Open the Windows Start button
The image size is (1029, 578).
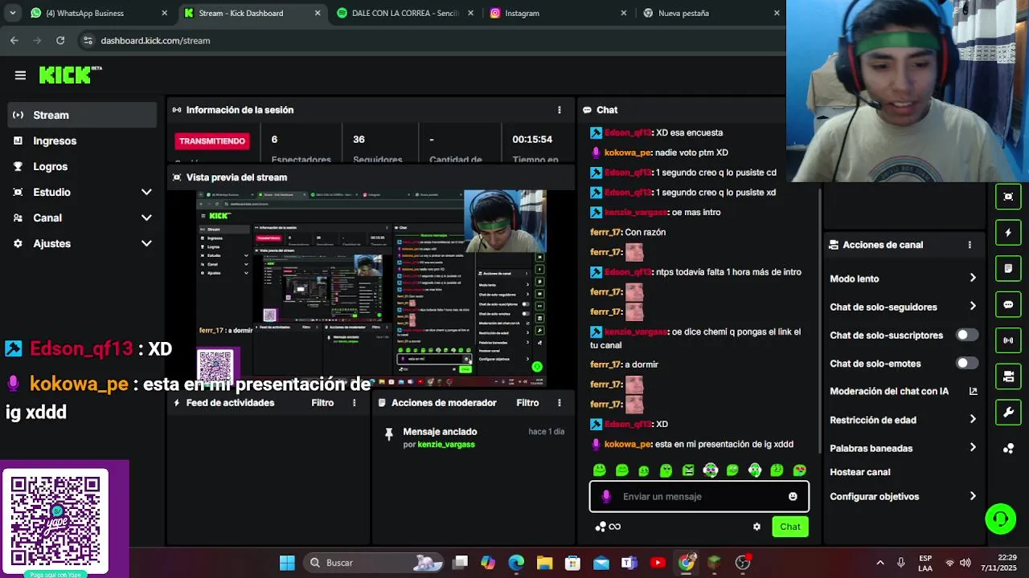tap(287, 563)
